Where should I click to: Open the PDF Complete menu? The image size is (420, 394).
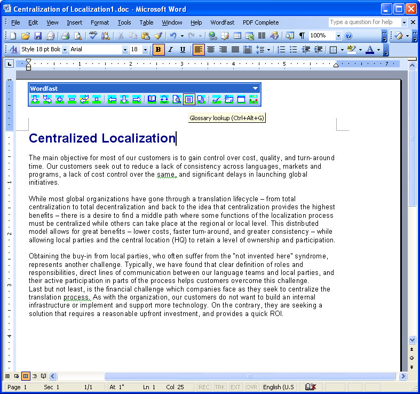[x=260, y=22]
